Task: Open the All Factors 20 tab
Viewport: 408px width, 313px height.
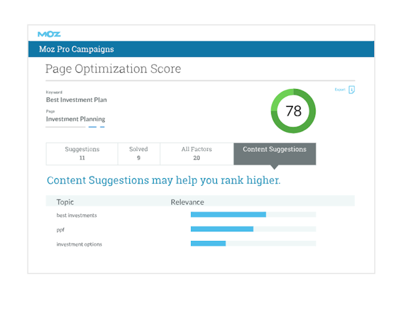Action: pos(197,154)
